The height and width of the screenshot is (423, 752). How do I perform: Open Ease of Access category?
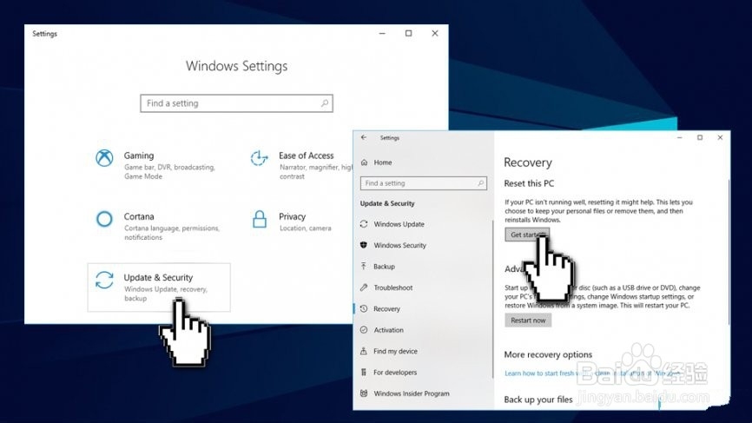(300, 165)
